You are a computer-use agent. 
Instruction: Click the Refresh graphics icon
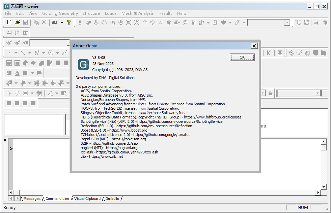point(161,22)
